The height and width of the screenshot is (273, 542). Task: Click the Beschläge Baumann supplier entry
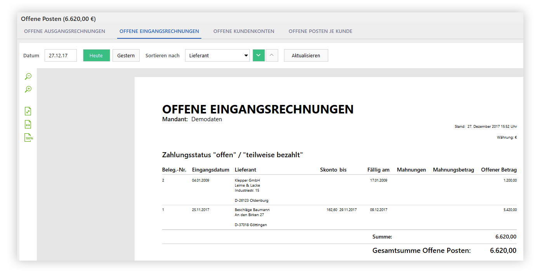(252, 210)
